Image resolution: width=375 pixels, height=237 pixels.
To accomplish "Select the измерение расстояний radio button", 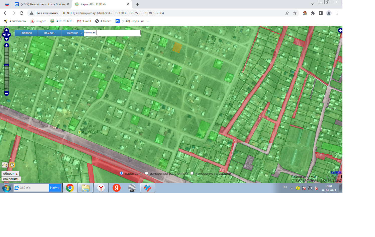I will (x=147, y=173).
